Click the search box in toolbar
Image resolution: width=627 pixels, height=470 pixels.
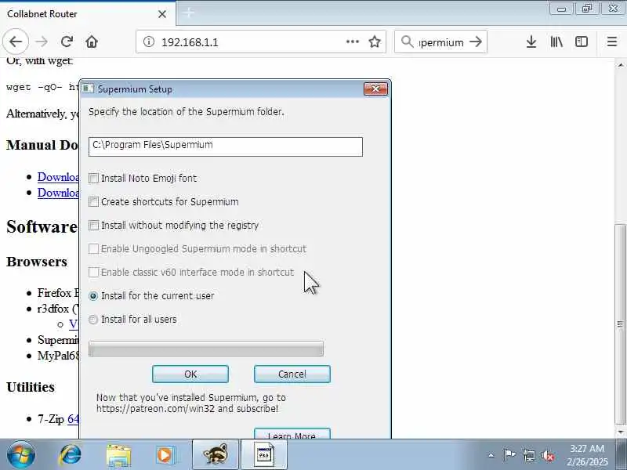coord(441,42)
